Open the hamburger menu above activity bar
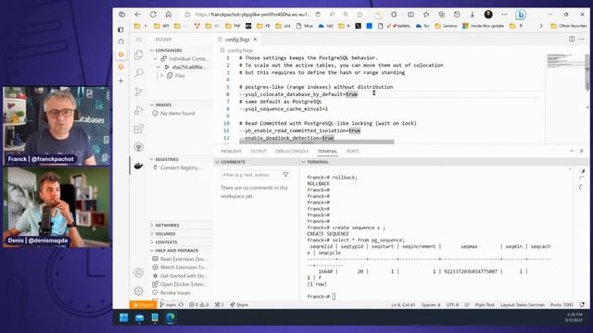This screenshot has height=333, width=593. [139, 39]
